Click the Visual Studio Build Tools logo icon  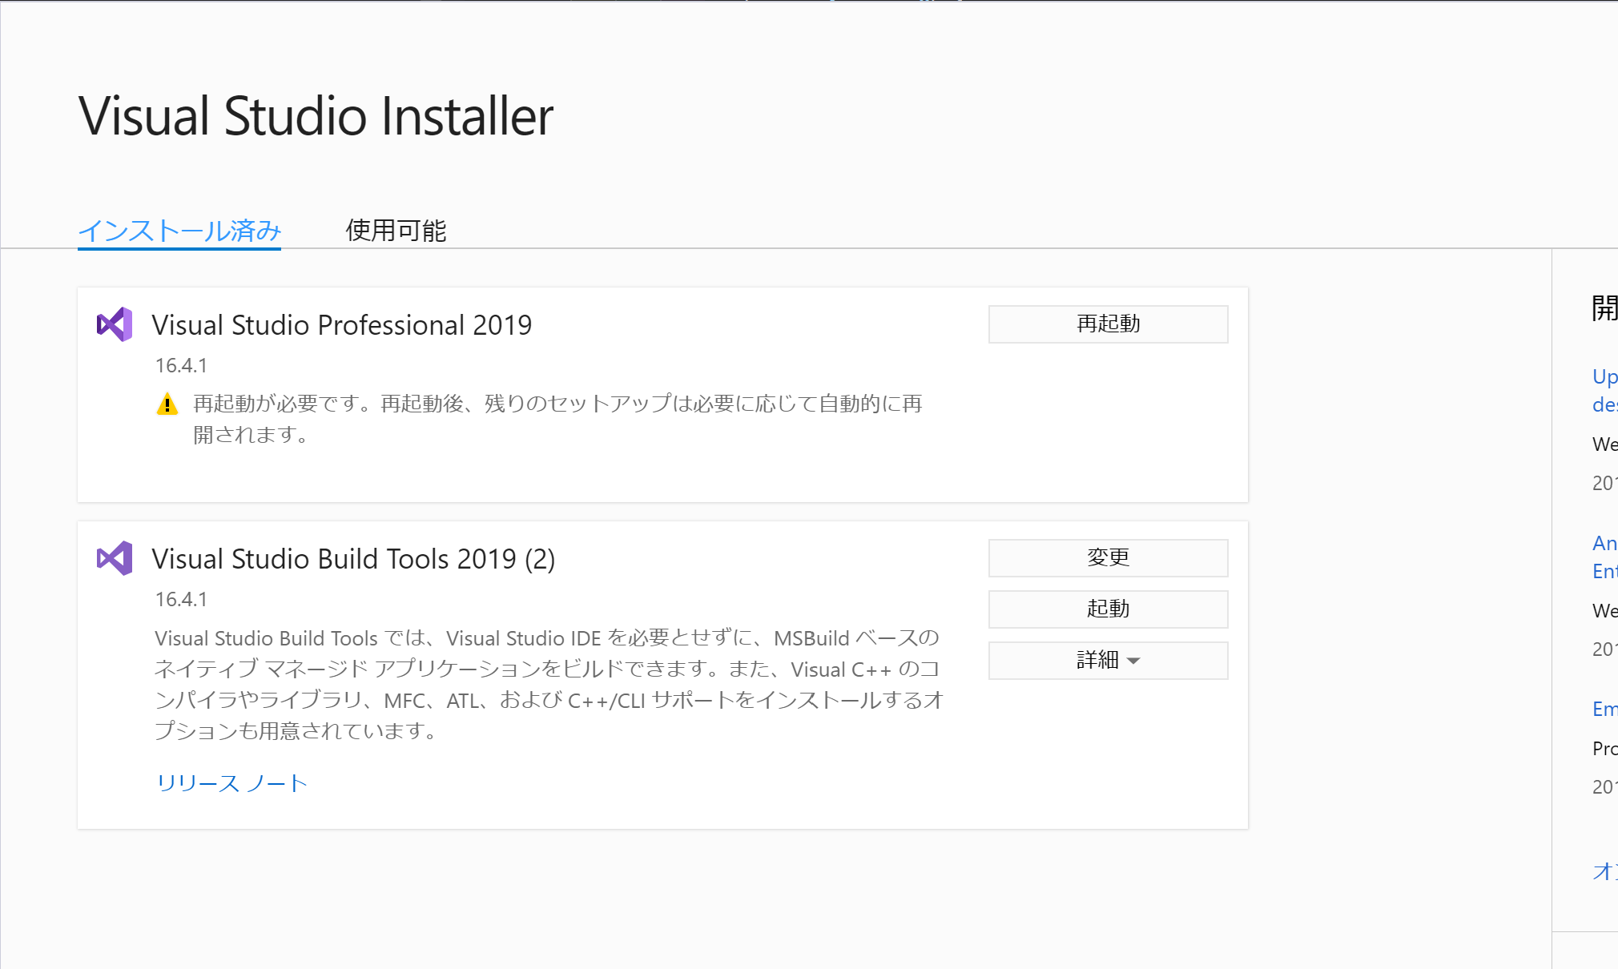[115, 558]
